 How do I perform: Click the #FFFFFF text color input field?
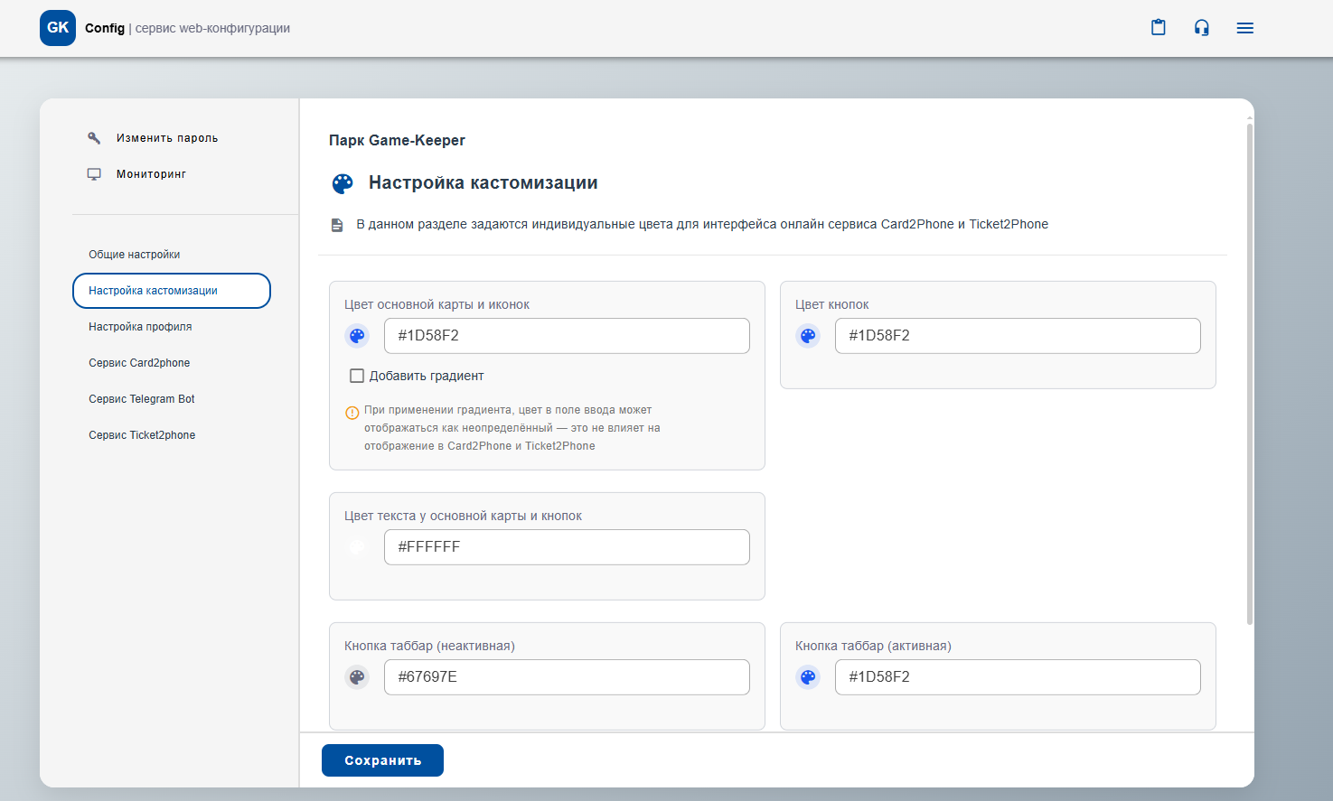[x=567, y=547]
